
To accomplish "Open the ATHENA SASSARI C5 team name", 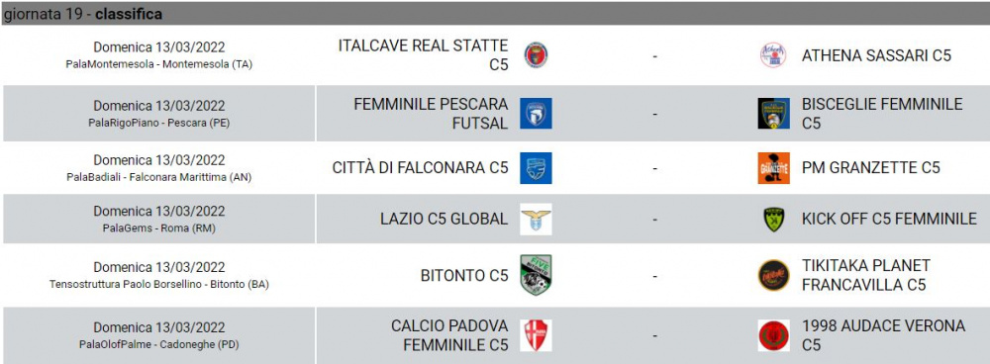I will (876, 55).
